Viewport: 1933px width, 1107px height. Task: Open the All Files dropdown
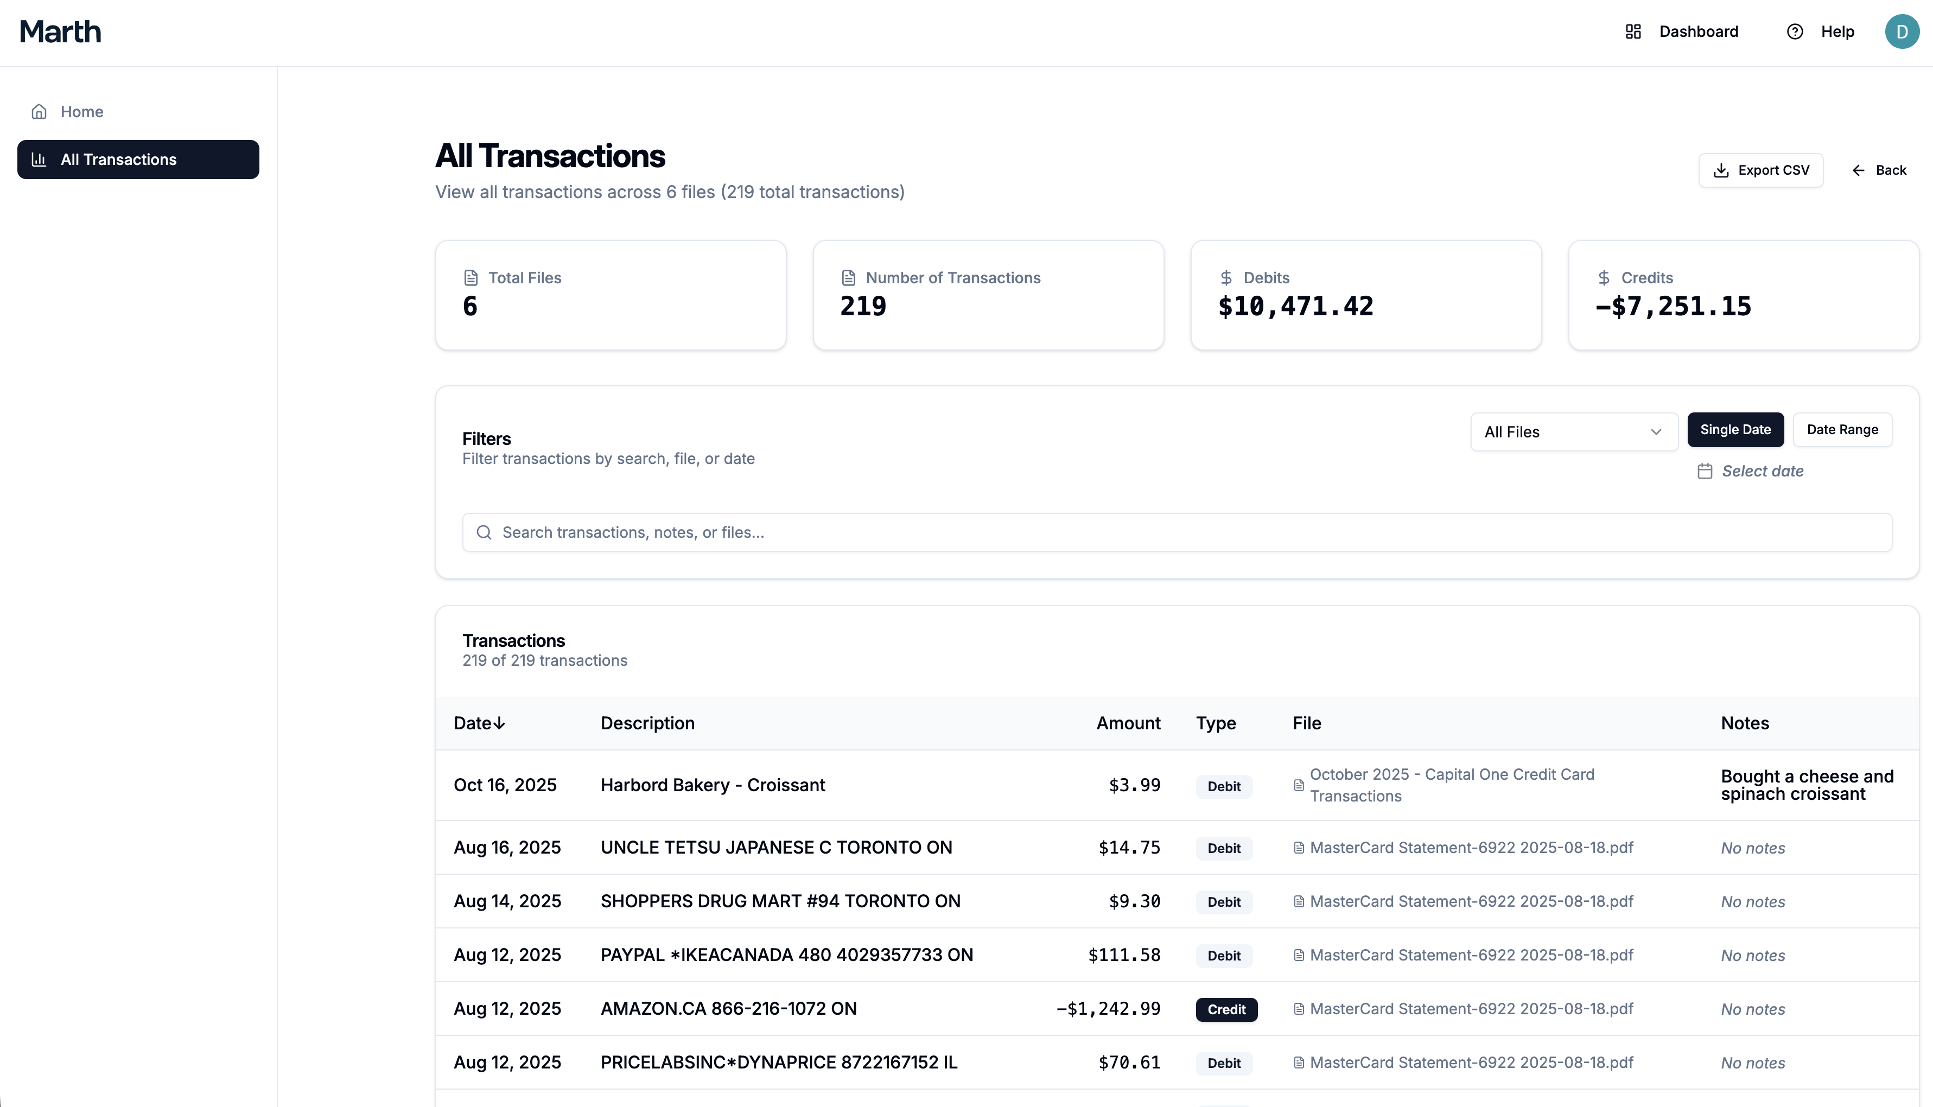tap(1573, 431)
